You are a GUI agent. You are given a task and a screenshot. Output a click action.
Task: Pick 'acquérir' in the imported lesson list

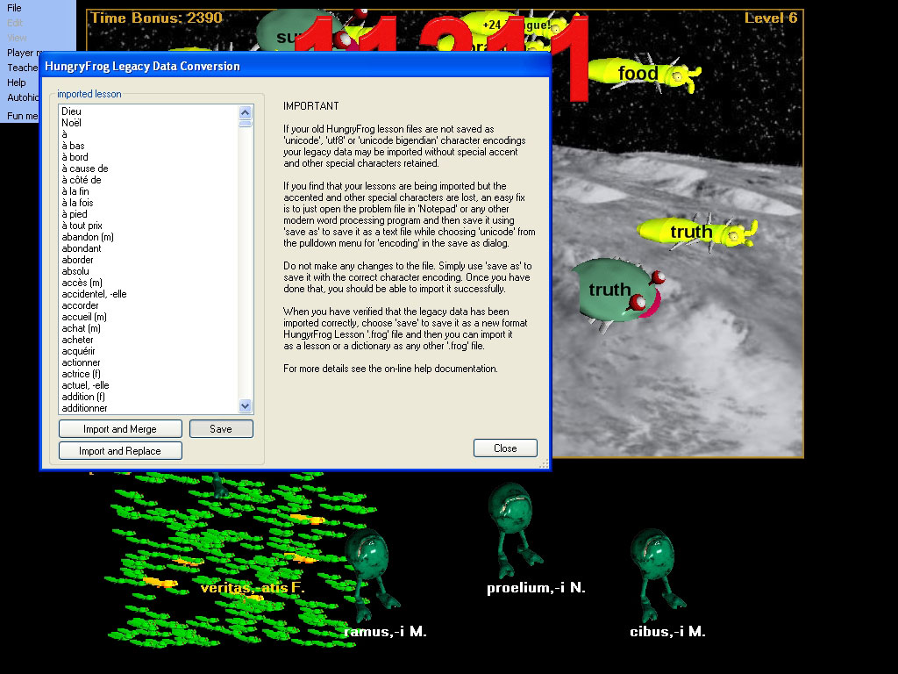(x=79, y=351)
